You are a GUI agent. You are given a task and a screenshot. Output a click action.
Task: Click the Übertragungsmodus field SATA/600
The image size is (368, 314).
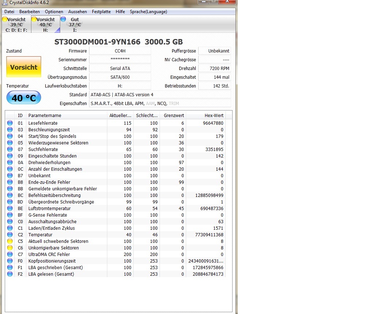(x=120, y=77)
